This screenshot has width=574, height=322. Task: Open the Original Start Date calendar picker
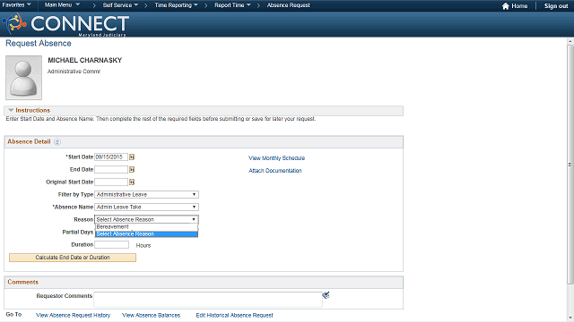132,182
